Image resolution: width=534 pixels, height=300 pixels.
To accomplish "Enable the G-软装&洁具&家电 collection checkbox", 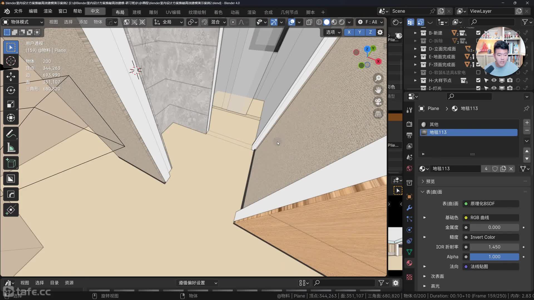I will pyautogui.click(x=478, y=72).
